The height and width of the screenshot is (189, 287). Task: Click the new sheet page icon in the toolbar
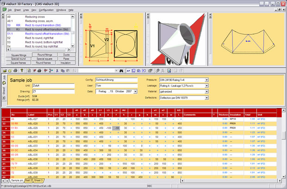(29, 71)
